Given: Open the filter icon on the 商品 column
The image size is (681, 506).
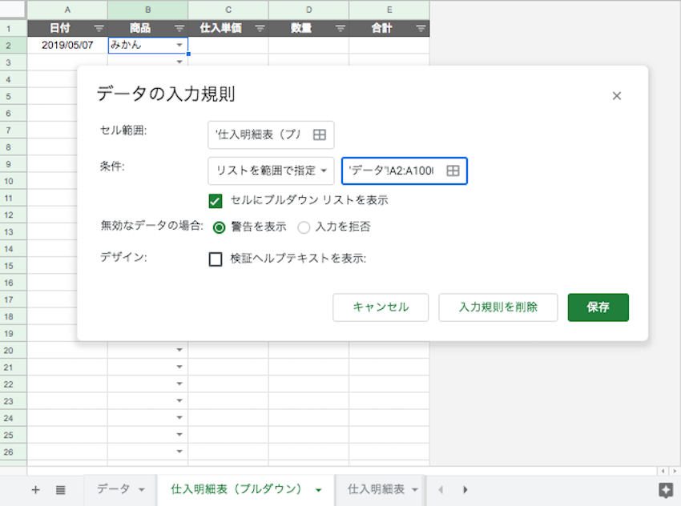Looking at the screenshot, I should tap(180, 27).
